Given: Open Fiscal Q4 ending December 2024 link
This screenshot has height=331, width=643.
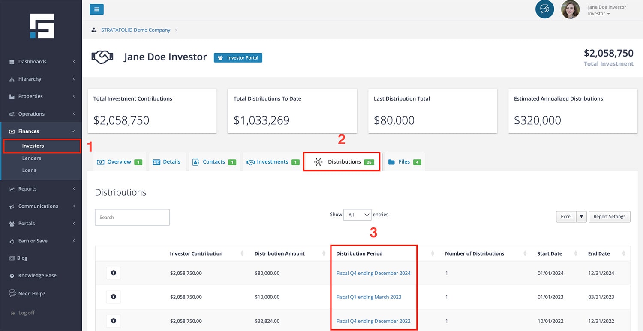Looking at the screenshot, I should (373, 273).
